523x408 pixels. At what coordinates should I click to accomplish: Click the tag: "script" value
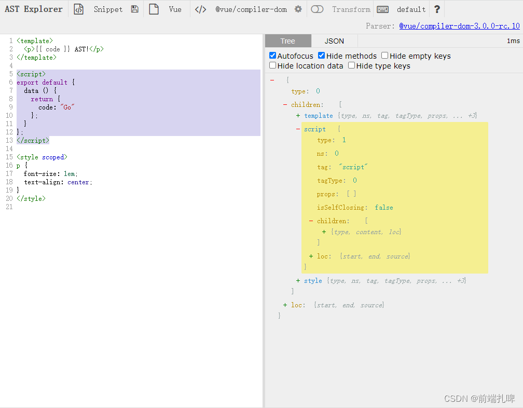click(353, 167)
